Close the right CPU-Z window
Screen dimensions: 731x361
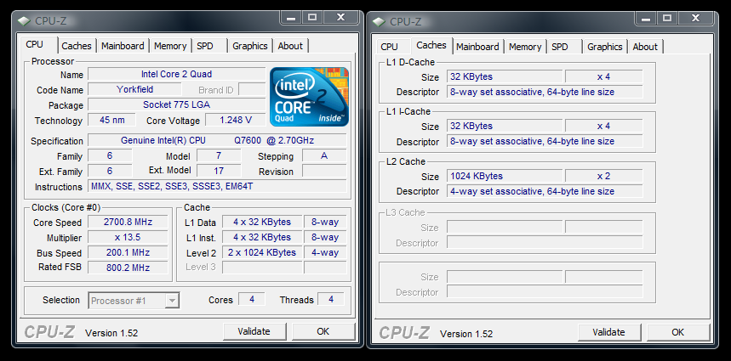coord(695,19)
